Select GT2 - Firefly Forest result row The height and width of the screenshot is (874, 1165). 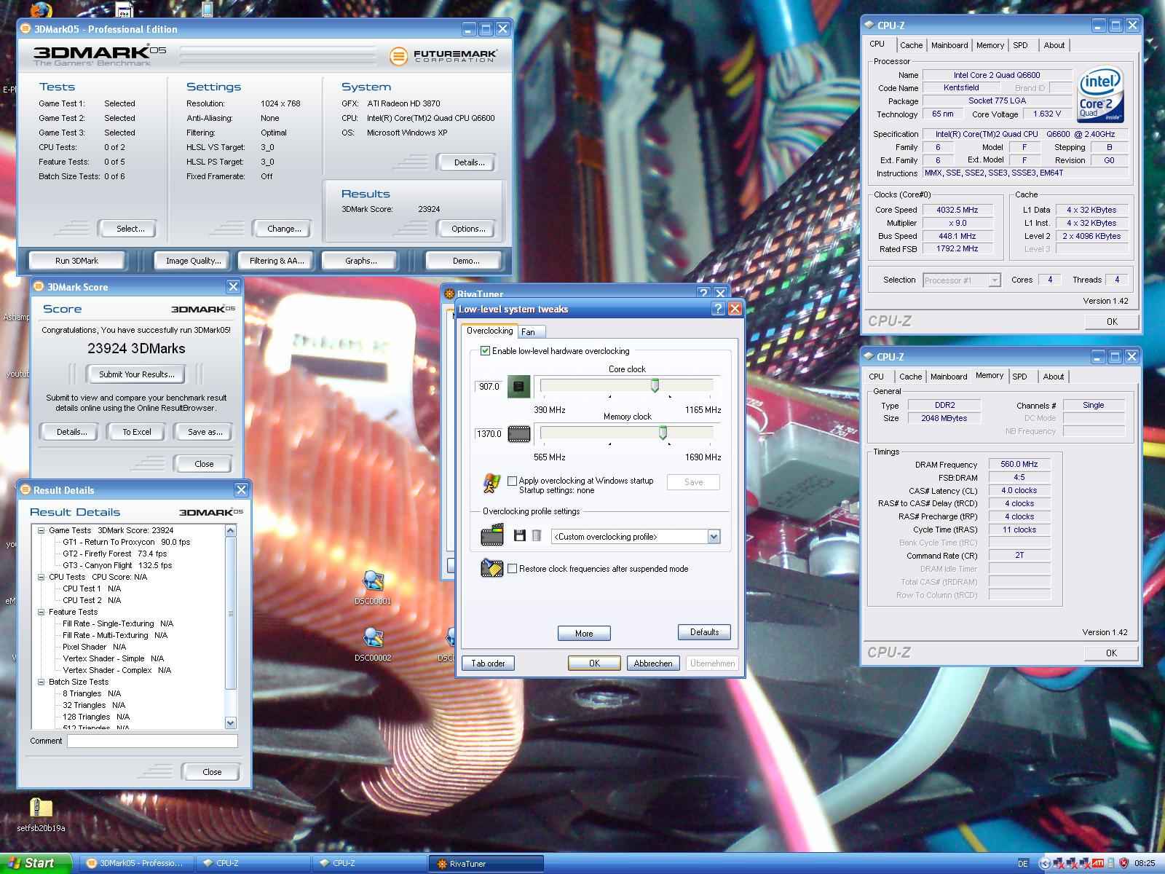tap(114, 554)
